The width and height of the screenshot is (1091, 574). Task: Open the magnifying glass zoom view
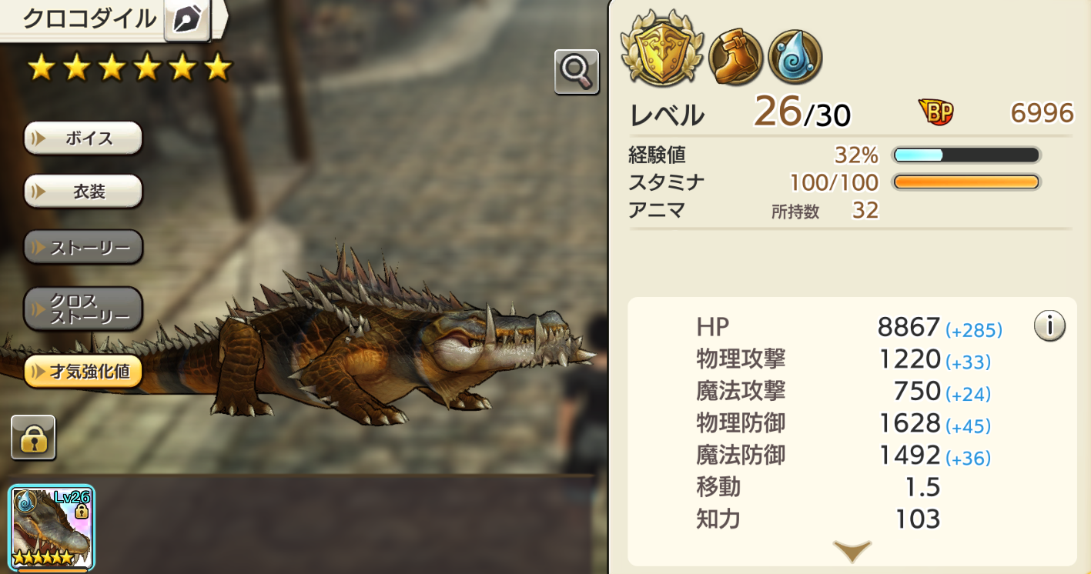pos(577,72)
